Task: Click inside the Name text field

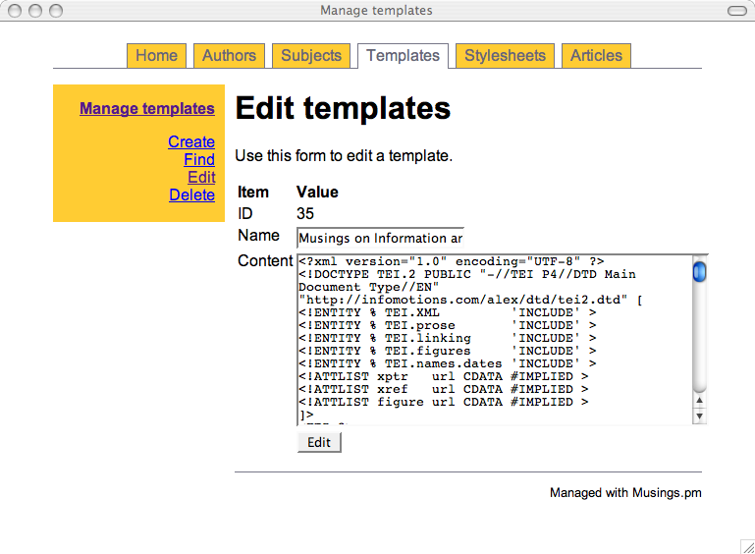Action: tap(380, 238)
